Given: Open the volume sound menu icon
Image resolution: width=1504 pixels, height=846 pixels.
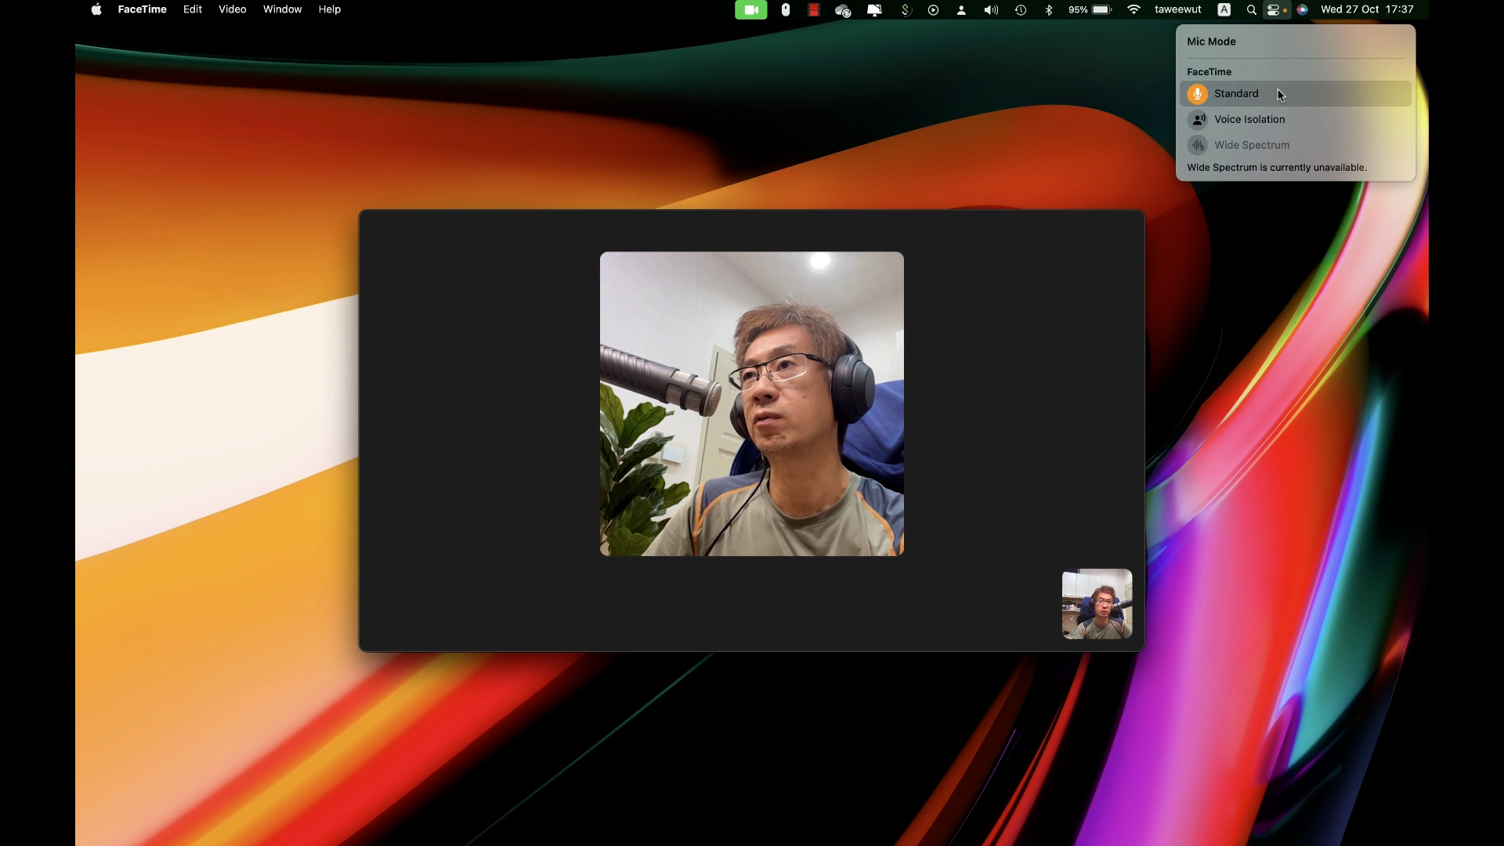Looking at the screenshot, I should 991,10.
